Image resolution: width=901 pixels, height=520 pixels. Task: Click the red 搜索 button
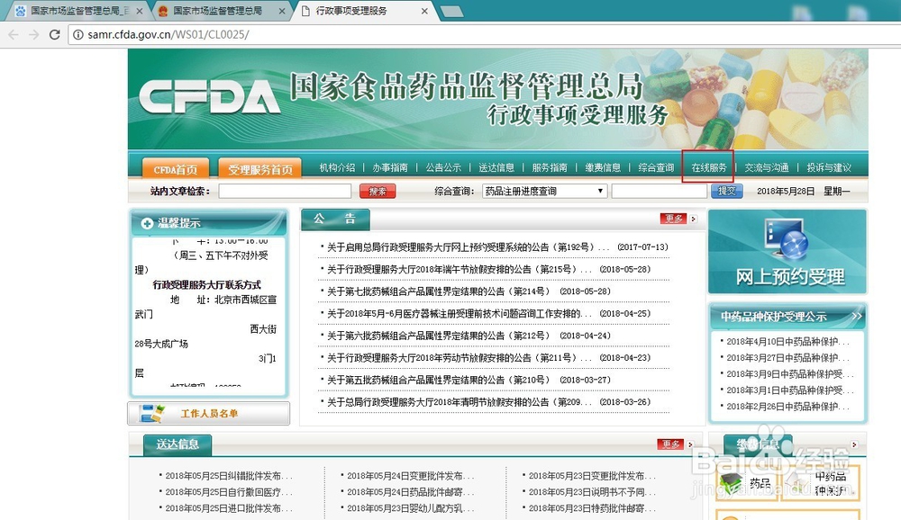click(377, 191)
